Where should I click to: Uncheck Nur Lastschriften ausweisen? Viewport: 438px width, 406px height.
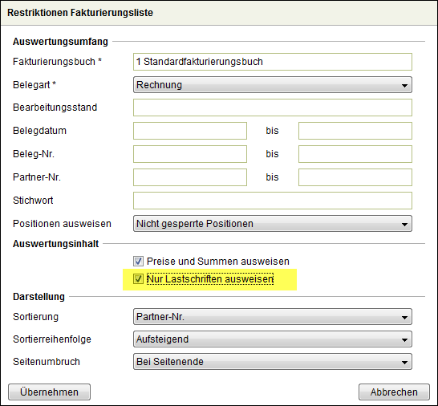coord(138,279)
